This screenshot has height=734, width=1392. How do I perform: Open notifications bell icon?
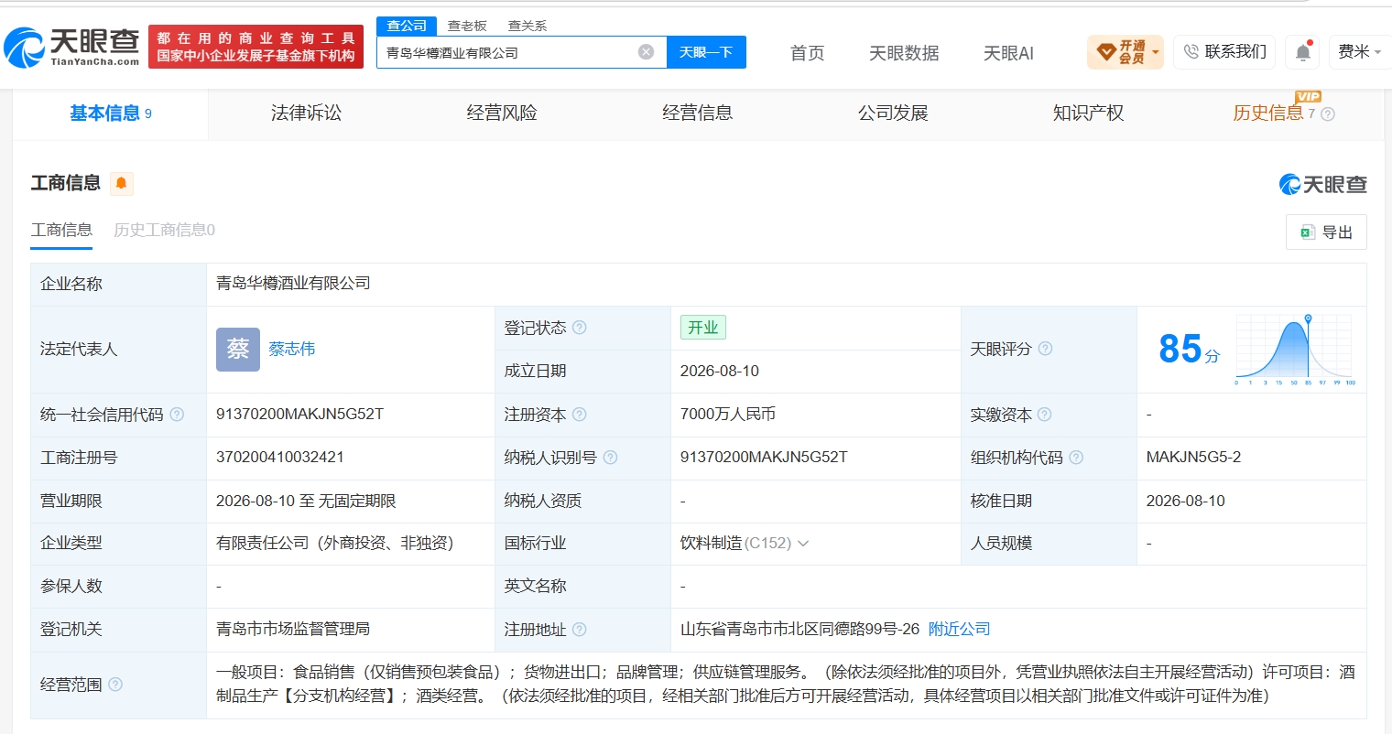[1302, 52]
